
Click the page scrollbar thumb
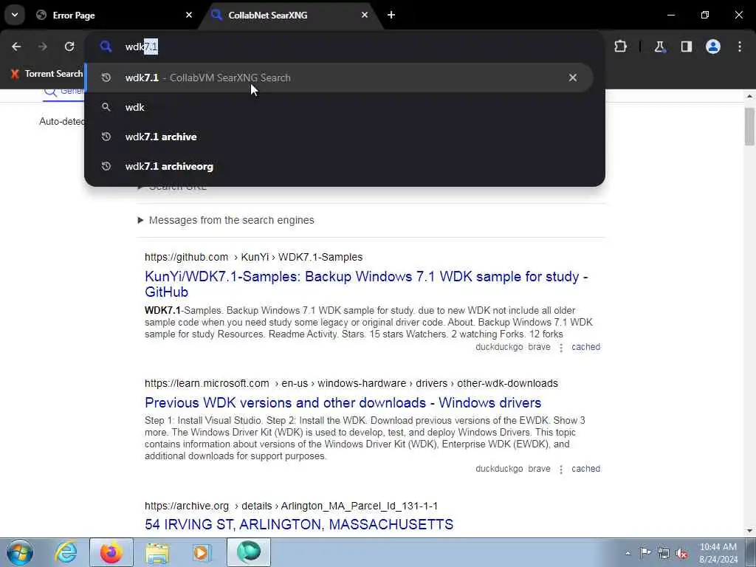(x=749, y=126)
